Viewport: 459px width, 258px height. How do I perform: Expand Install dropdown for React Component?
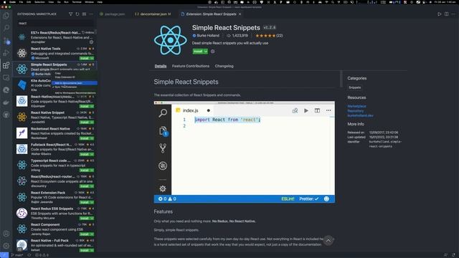(x=92, y=234)
